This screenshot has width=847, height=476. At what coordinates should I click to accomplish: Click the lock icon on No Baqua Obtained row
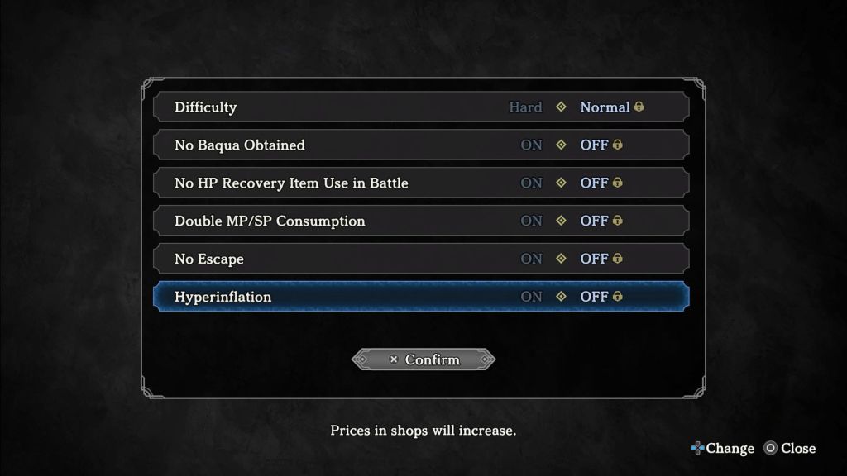click(x=617, y=145)
